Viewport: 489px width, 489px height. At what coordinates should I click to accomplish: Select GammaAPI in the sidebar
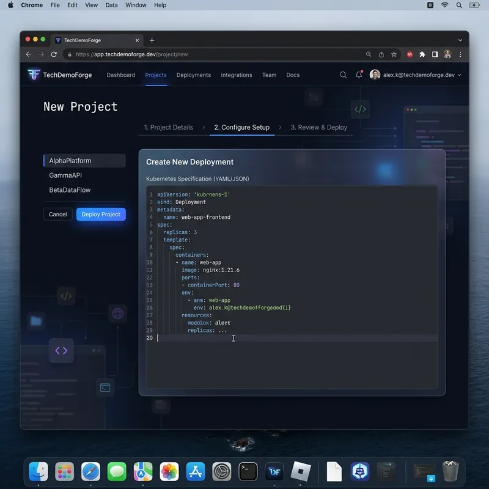[x=65, y=175]
